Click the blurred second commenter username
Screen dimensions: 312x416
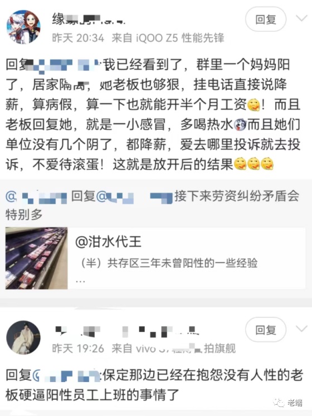126,331
